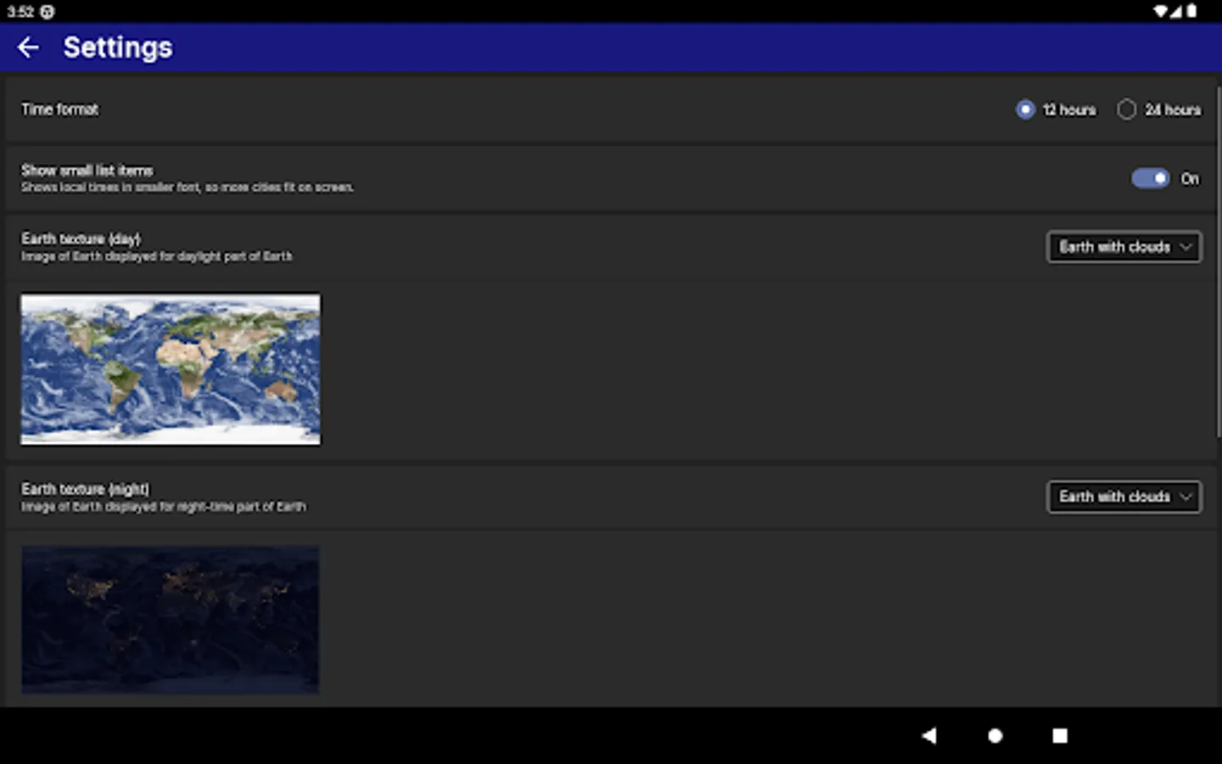Click the On label beside the switch
1222x764 pixels.
(x=1190, y=178)
